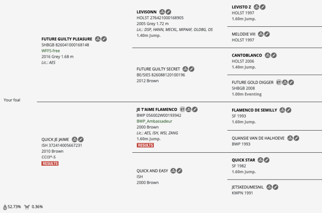This screenshot has height=213, width=322.
Task: Open pedigree icon next to Levisonn
Action: point(162,12)
